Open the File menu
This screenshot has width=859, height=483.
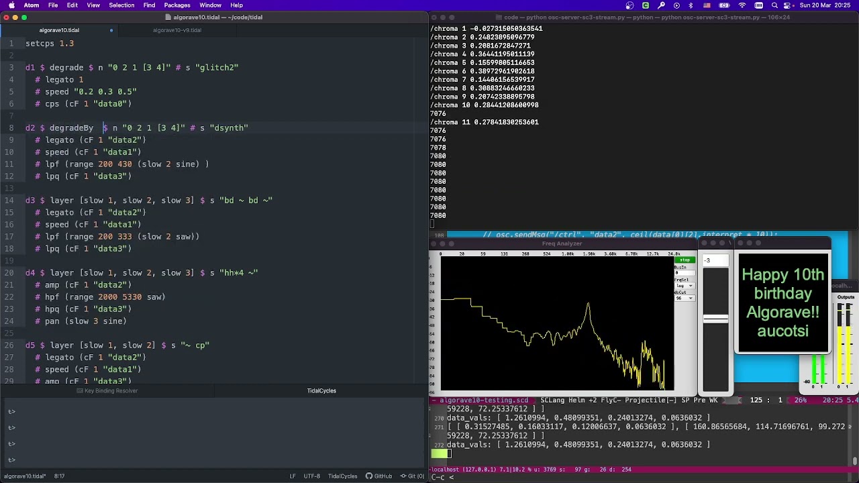pyautogui.click(x=53, y=5)
